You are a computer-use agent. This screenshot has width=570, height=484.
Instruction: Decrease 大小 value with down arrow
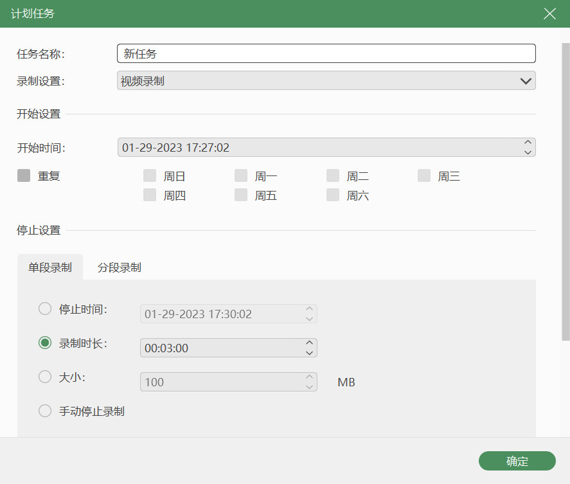click(309, 387)
